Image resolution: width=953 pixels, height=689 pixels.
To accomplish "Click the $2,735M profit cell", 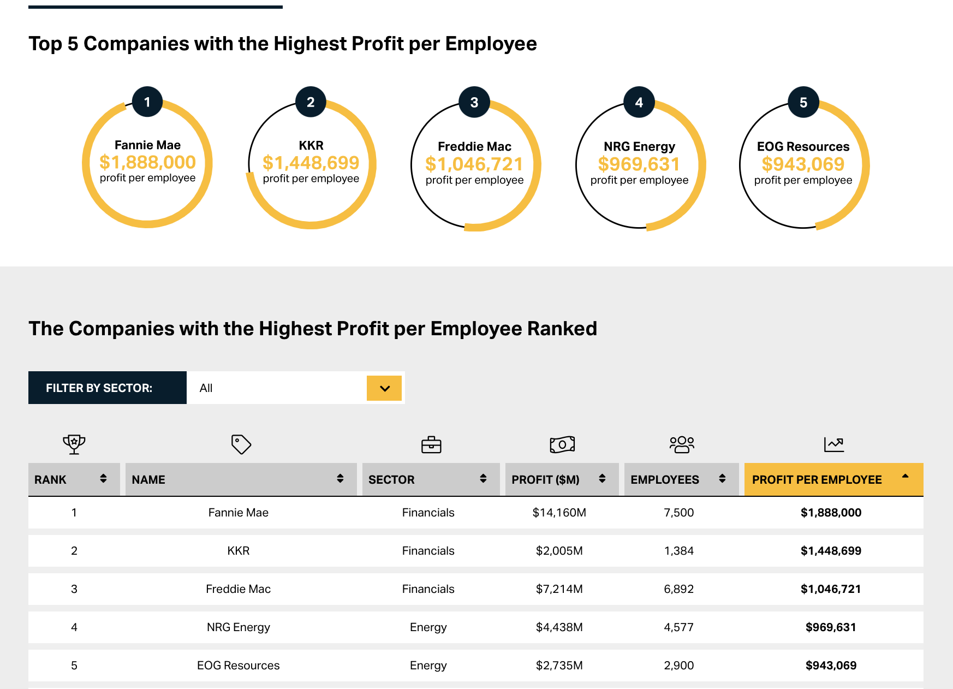I will (559, 666).
